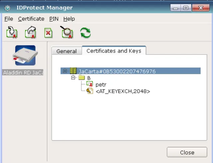Viewport: 213px width, 163px height.
Task: Collapse the JaCarta#0B53002207476976 tree node
Action: [65, 71]
